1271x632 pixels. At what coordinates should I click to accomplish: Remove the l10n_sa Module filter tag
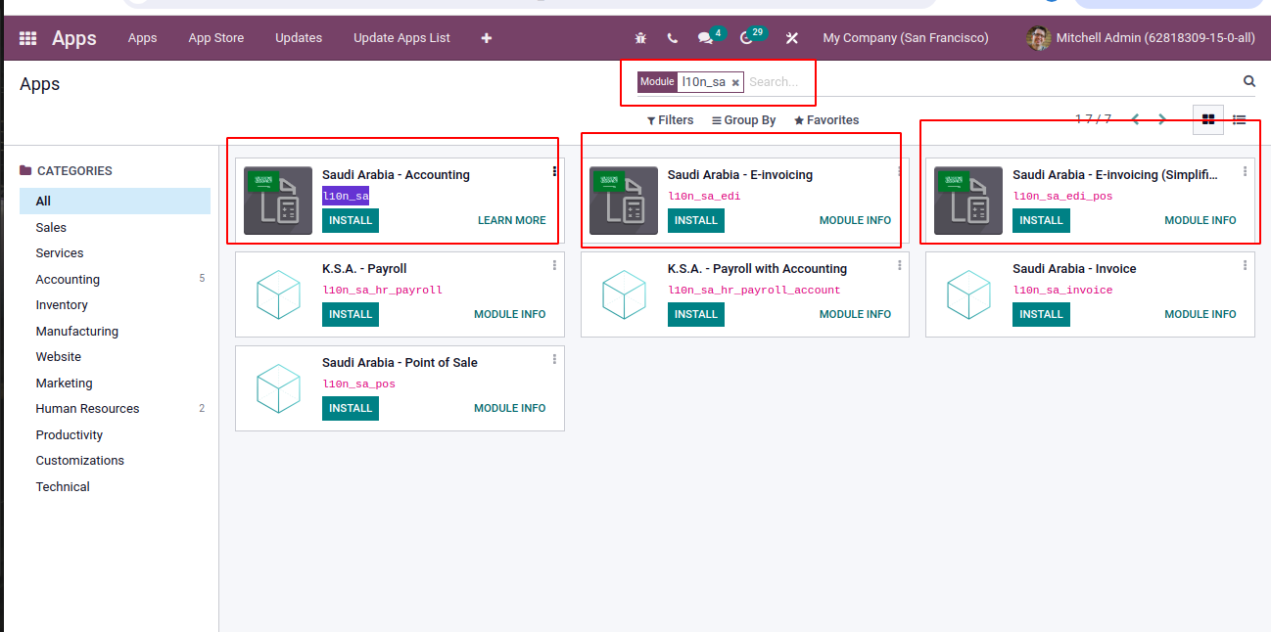pos(735,82)
